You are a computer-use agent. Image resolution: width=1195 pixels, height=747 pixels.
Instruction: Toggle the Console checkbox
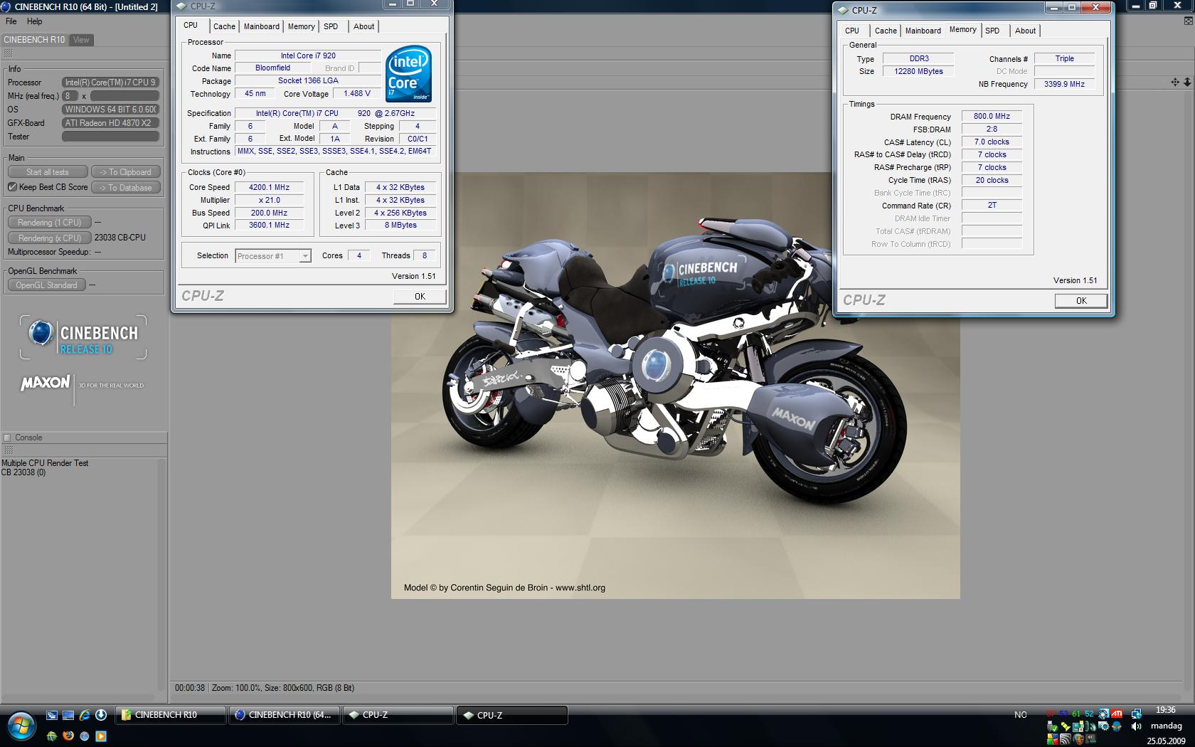[x=7, y=438]
